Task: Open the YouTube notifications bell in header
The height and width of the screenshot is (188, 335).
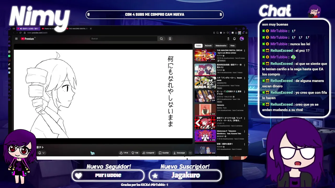Action: [234, 39]
